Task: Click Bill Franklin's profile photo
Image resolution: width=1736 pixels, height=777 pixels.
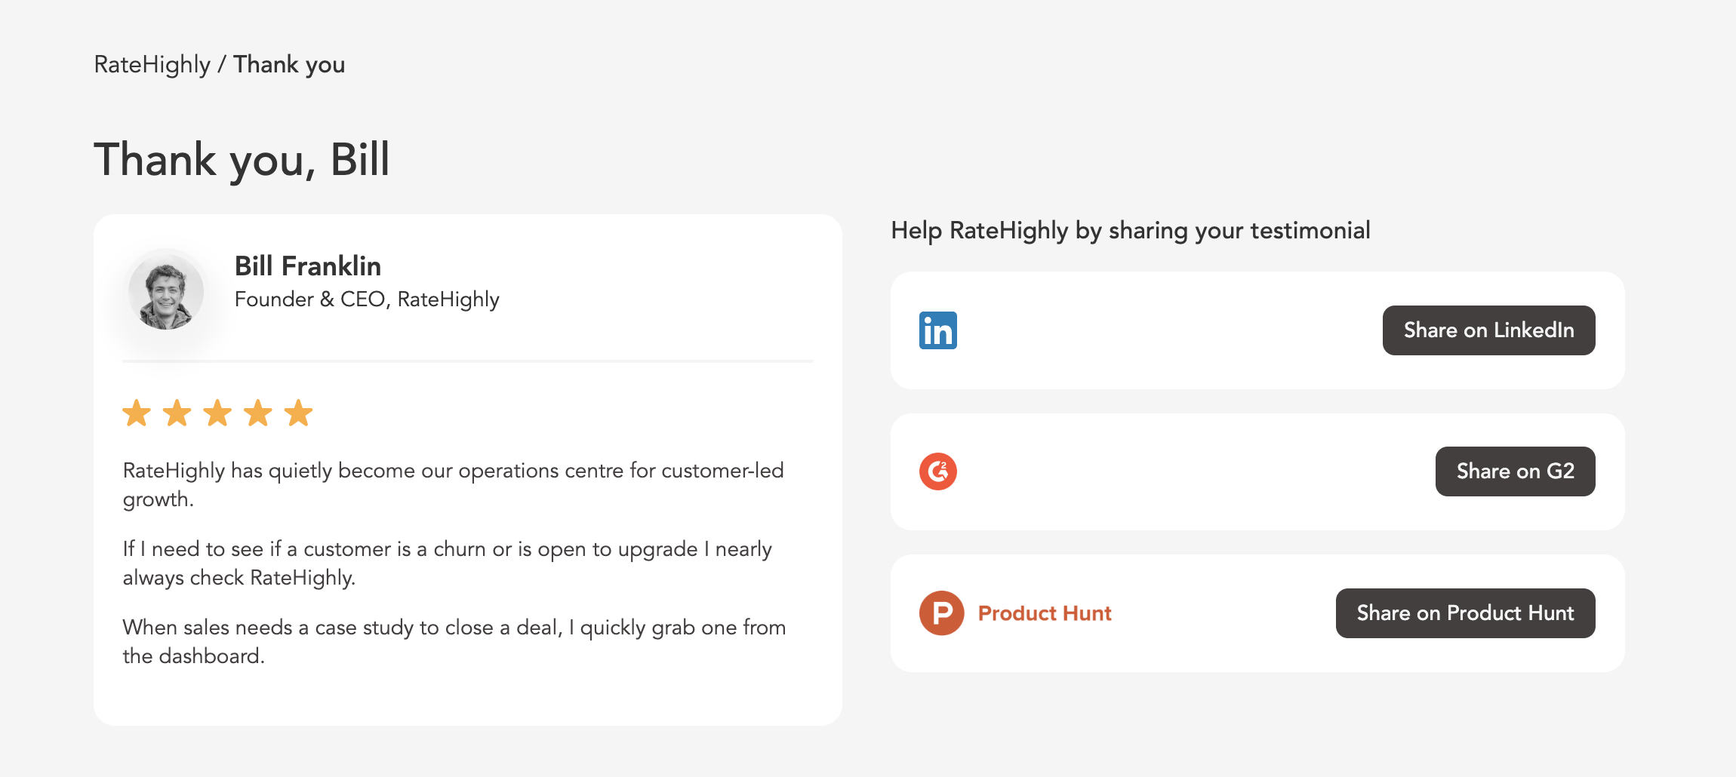Action: [x=166, y=293]
